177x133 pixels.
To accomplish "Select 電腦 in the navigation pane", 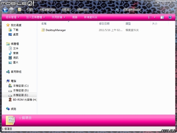I will coord(14,81).
